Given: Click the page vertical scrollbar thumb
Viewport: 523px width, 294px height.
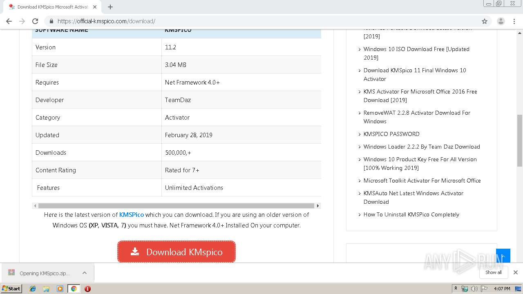Looking at the screenshot, I should 520,141.
